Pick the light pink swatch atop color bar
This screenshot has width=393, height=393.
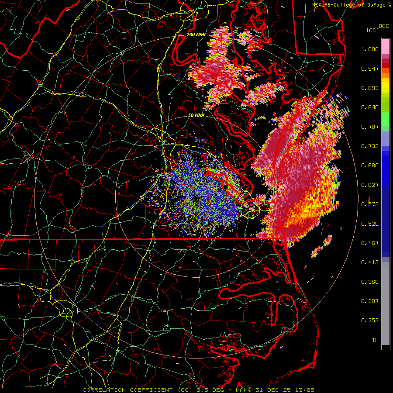pyautogui.click(x=386, y=46)
